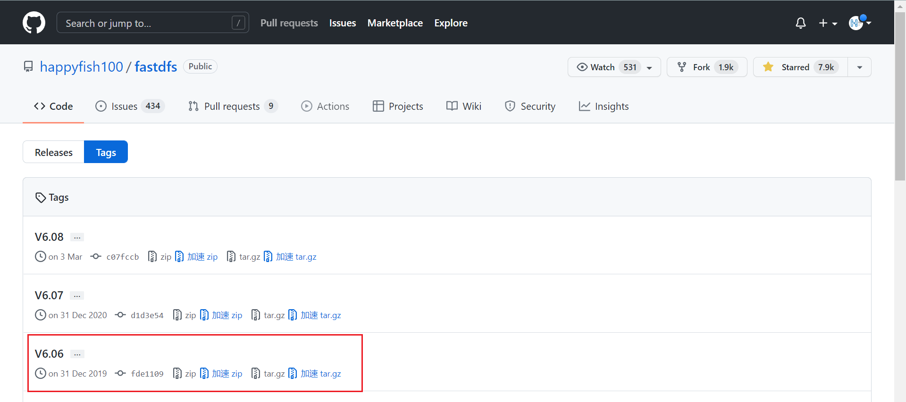Click the Issues count badge 434

click(x=153, y=106)
